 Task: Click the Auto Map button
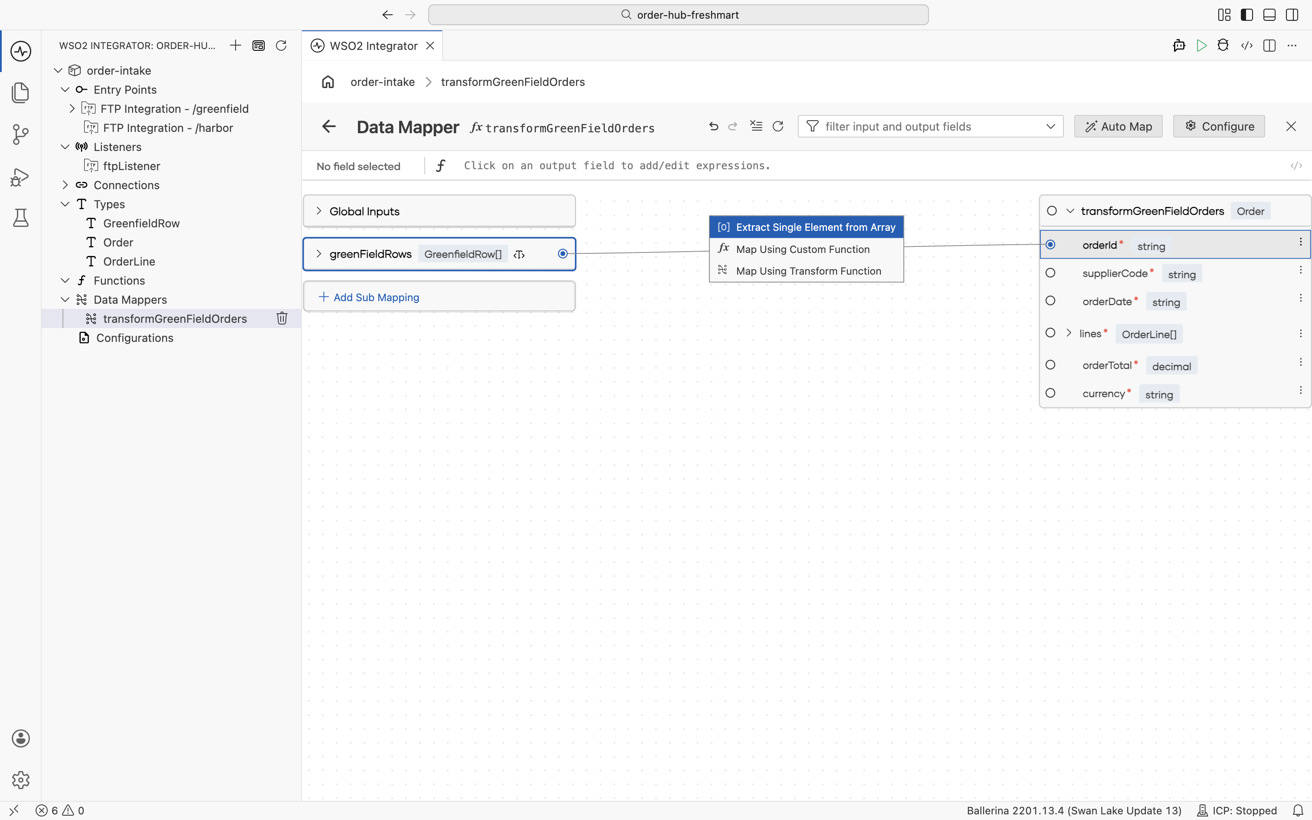tap(1118, 126)
